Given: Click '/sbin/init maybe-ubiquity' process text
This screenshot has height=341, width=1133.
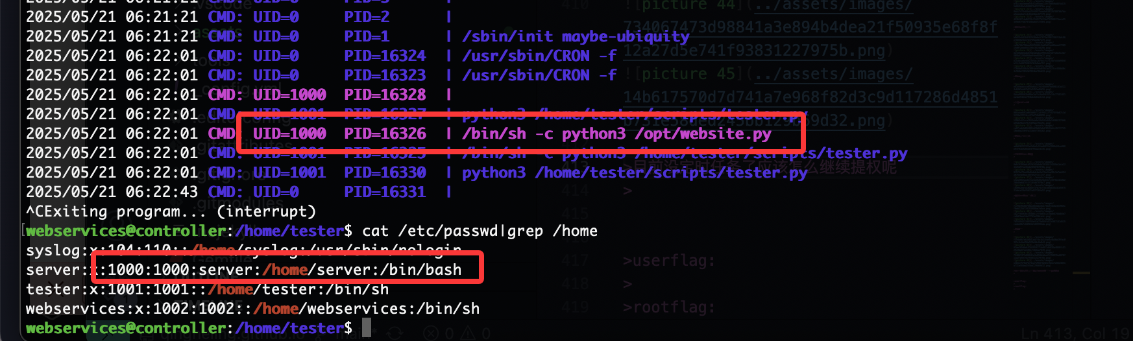Looking at the screenshot, I should point(576,36).
